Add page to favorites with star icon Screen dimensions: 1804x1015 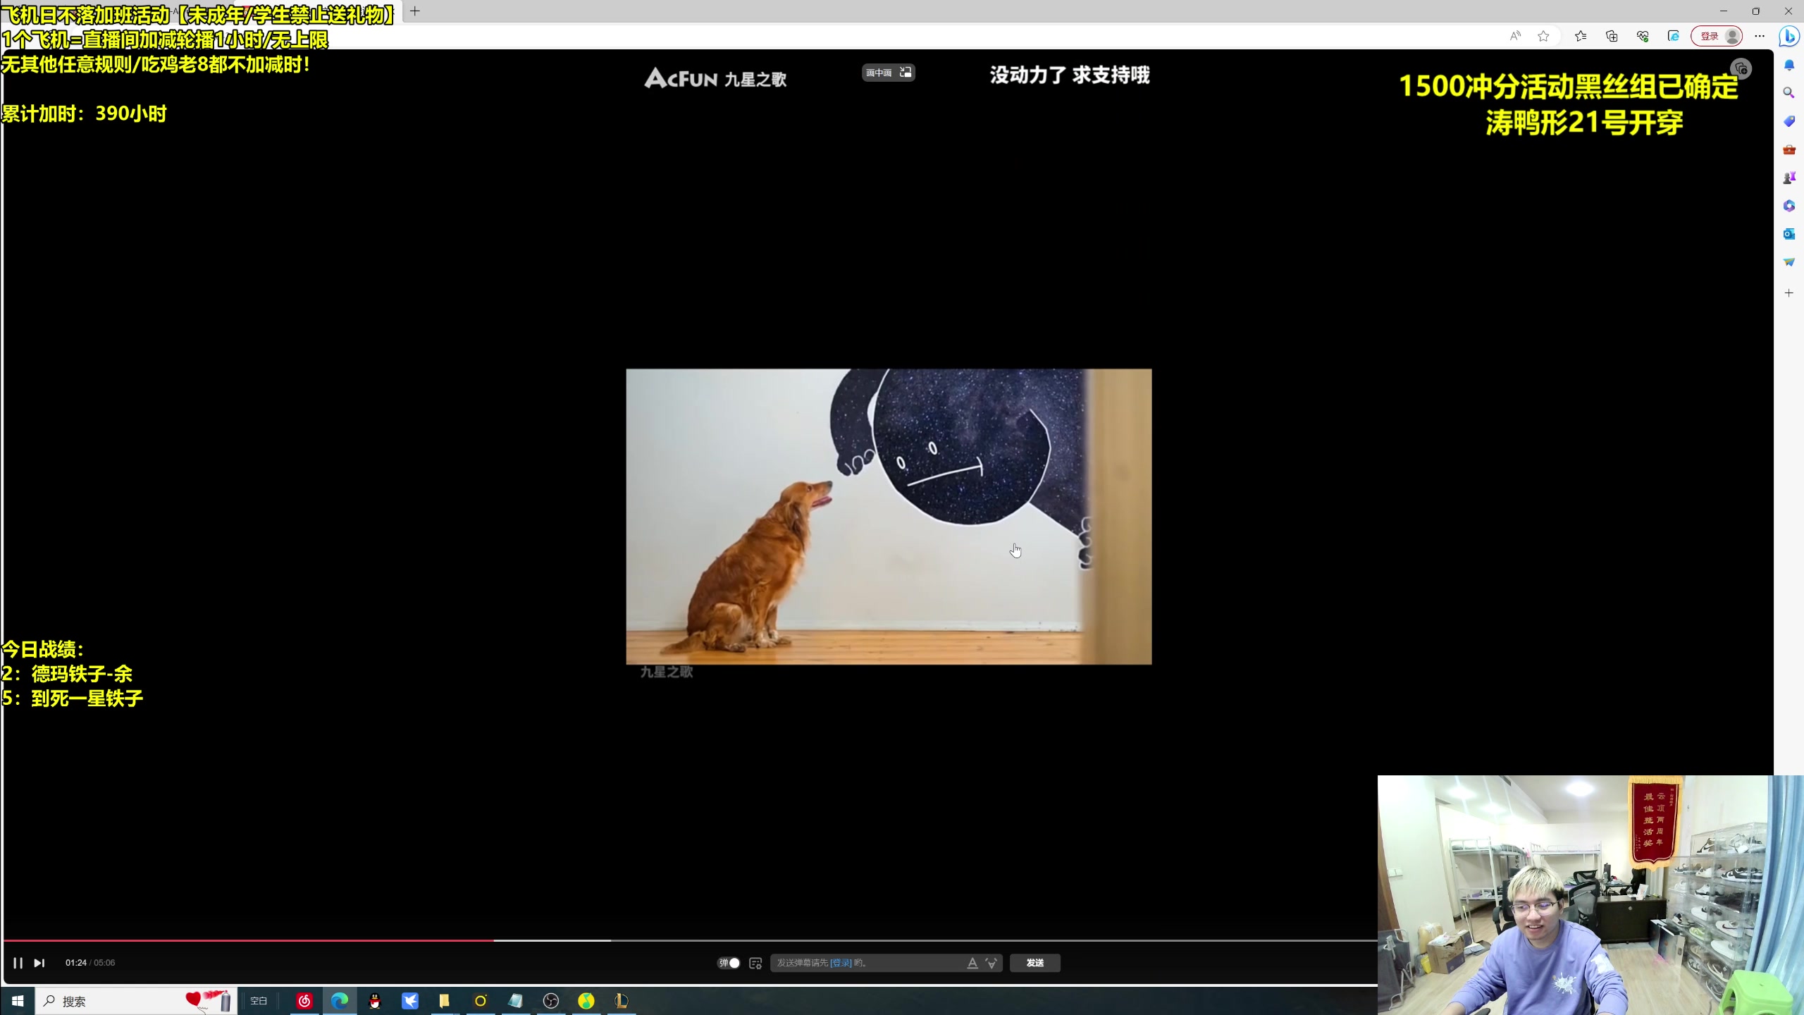(x=1543, y=36)
